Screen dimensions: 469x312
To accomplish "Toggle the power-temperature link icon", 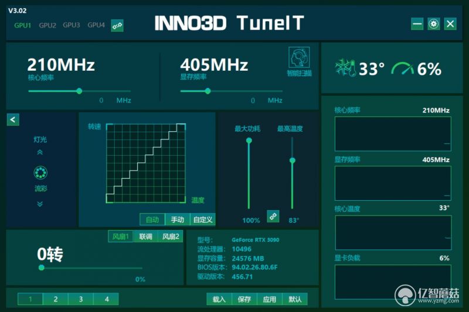I will coord(273,216).
